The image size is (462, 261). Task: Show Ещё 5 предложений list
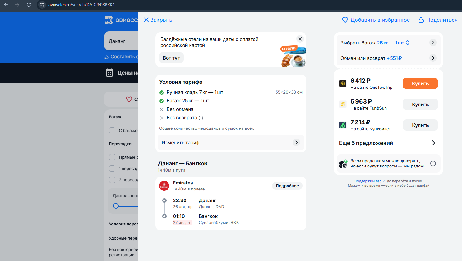[x=433, y=143]
